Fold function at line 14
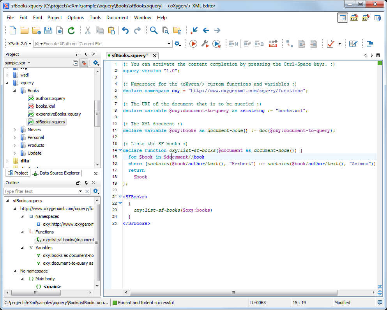 coord(120,150)
